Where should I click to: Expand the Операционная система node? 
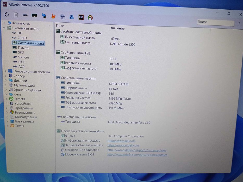click(5, 71)
